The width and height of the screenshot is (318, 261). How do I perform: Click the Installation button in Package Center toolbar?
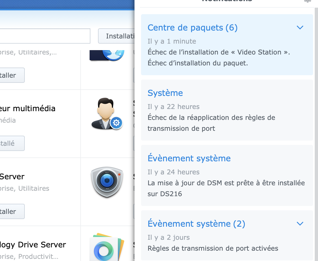click(x=117, y=36)
